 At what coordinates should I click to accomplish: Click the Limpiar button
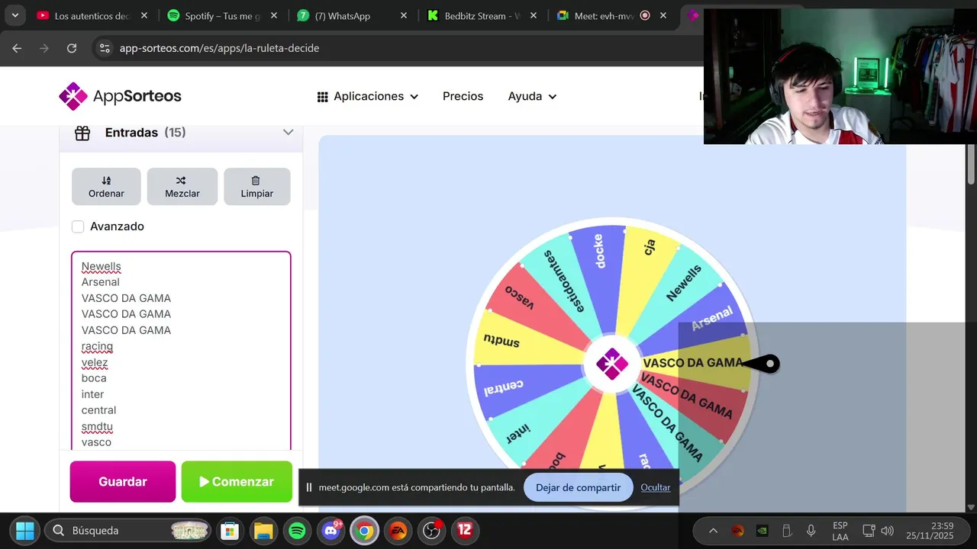click(256, 187)
